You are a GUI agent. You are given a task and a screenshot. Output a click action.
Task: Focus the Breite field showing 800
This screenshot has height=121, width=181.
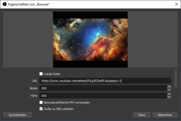click(x=103, y=88)
